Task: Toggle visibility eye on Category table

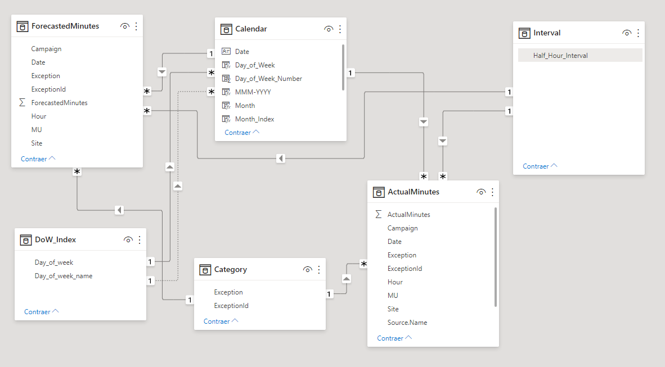Action: point(308,270)
